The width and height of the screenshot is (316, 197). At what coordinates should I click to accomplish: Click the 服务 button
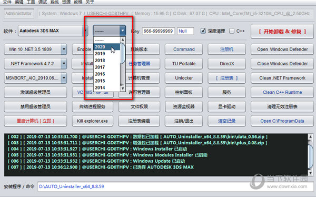[x=226, y=92]
